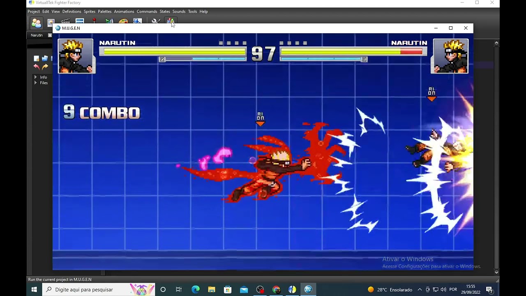Click the open folder icon in the side panel
This screenshot has height=296, width=526.
[45, 58]
